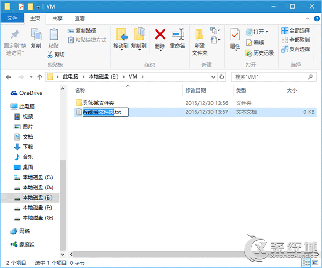Select 此电脑 in navigation pane
This screenshot has width=322, height=268.
tap(23, 106)
